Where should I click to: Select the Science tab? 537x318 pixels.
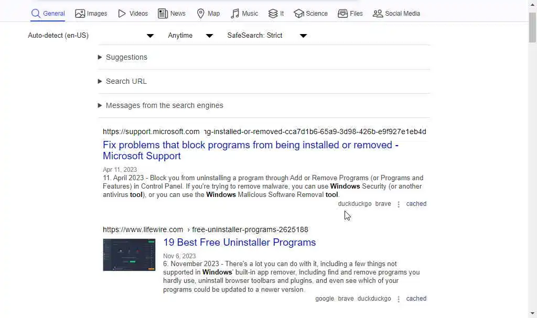pyautogui.click(x=310, y=13)
